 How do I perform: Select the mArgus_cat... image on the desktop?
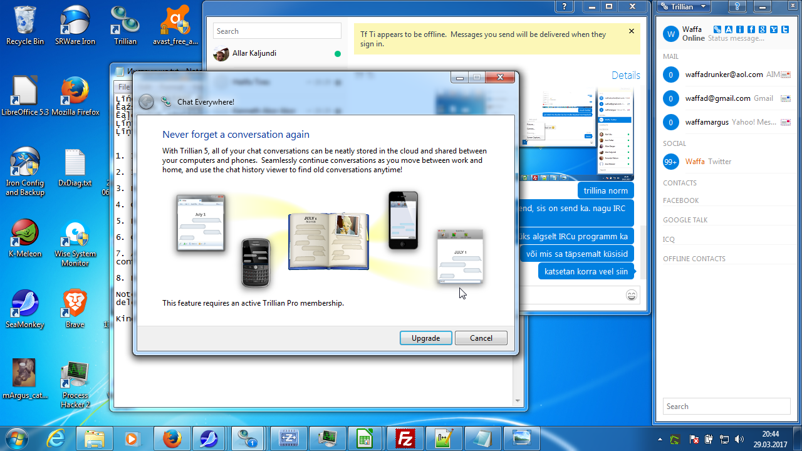pos(25,379)
